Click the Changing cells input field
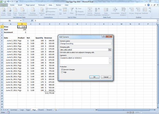Viewport: 159px width, 114px height. [84, 50]
